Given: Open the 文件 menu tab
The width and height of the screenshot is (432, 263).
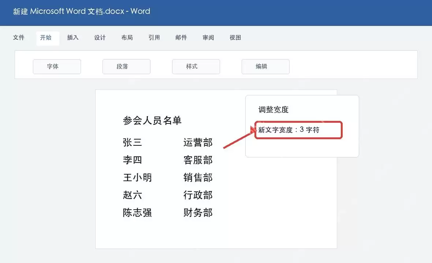Looking at the screenshot, I should 19,38.
